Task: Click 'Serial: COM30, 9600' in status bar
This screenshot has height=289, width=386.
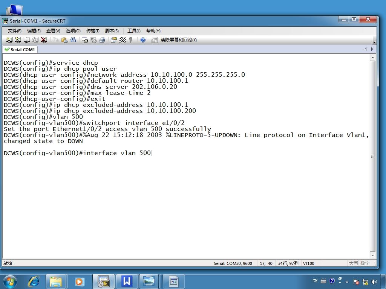Action: 233,263
